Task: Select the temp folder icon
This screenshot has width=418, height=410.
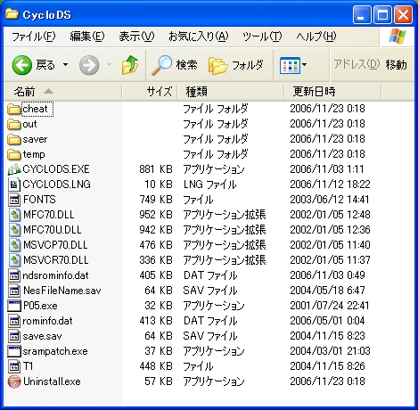Action: click(x=14, y=154)
